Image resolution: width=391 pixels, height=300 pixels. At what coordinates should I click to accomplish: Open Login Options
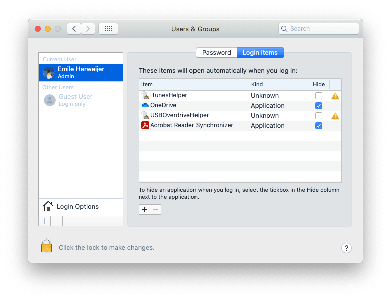click(81, 207)
